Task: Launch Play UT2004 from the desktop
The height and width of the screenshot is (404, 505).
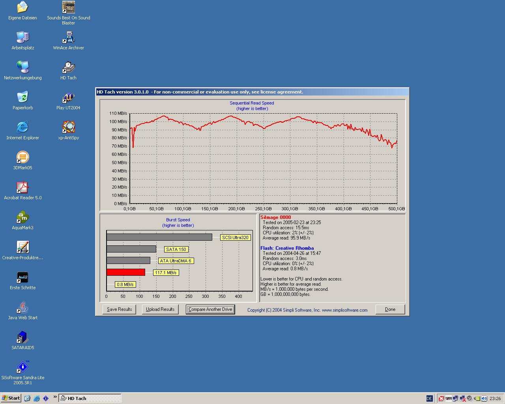Action: 68,101
